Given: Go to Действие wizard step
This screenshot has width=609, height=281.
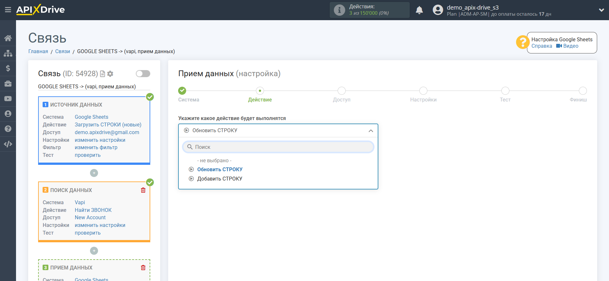Looking at the screenshot, I should pyautogui.click(x=260, y=91).
